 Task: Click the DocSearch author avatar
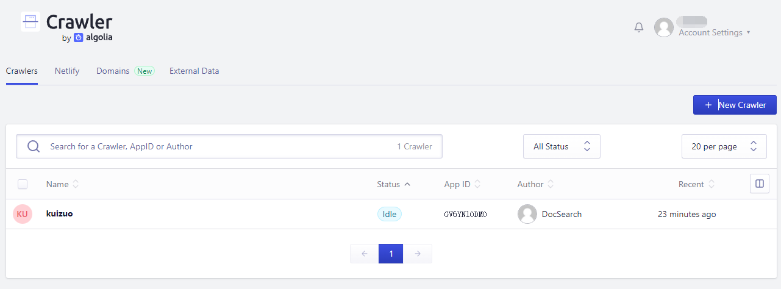(x=527, y=214)
